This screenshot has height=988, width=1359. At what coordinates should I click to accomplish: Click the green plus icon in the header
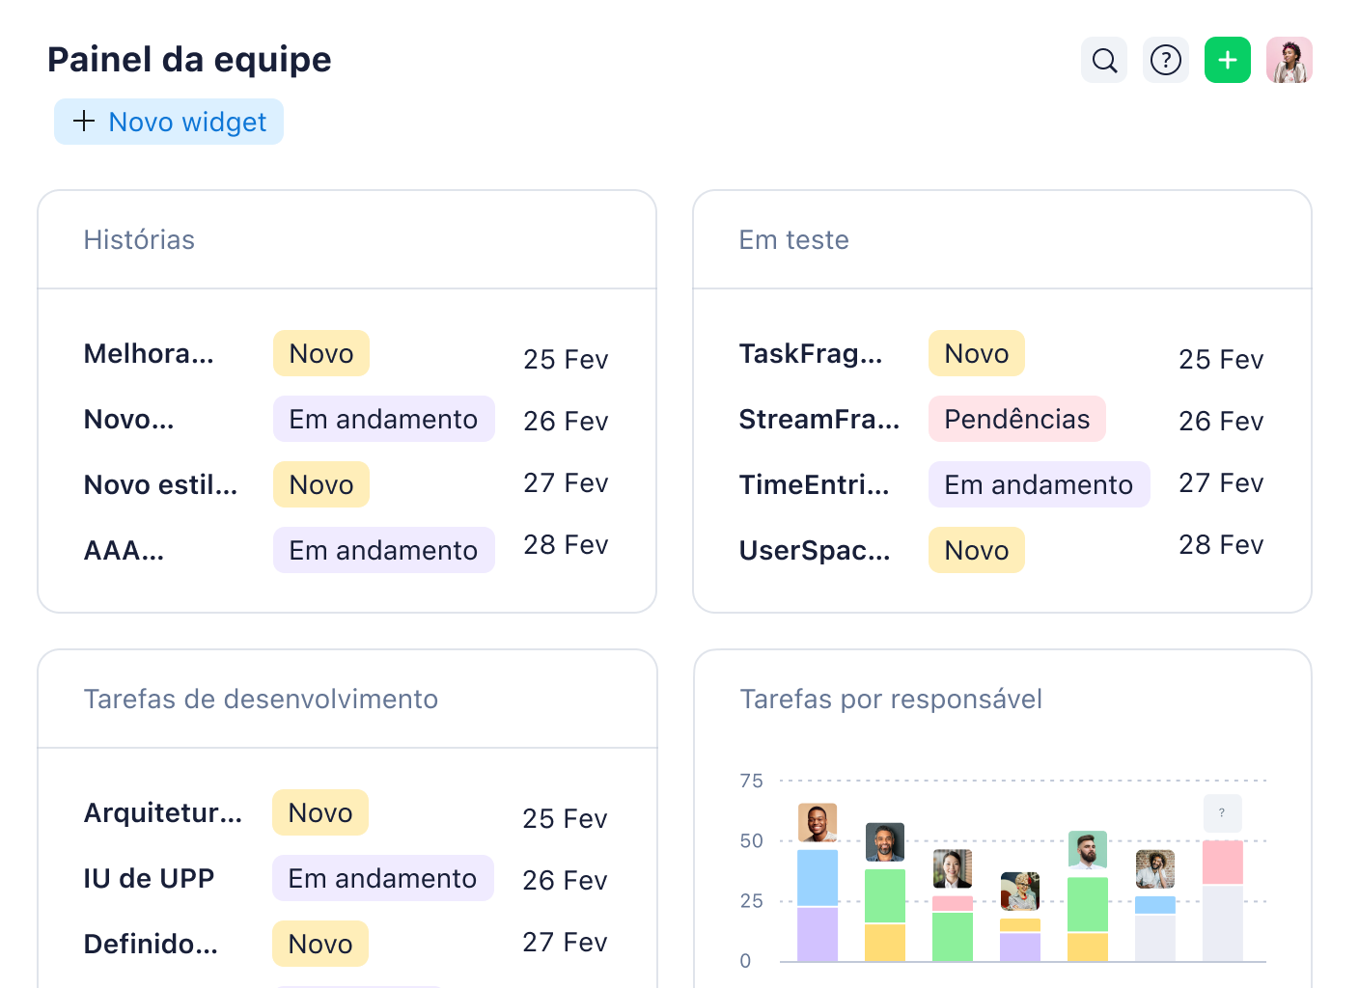(1227, 60)
